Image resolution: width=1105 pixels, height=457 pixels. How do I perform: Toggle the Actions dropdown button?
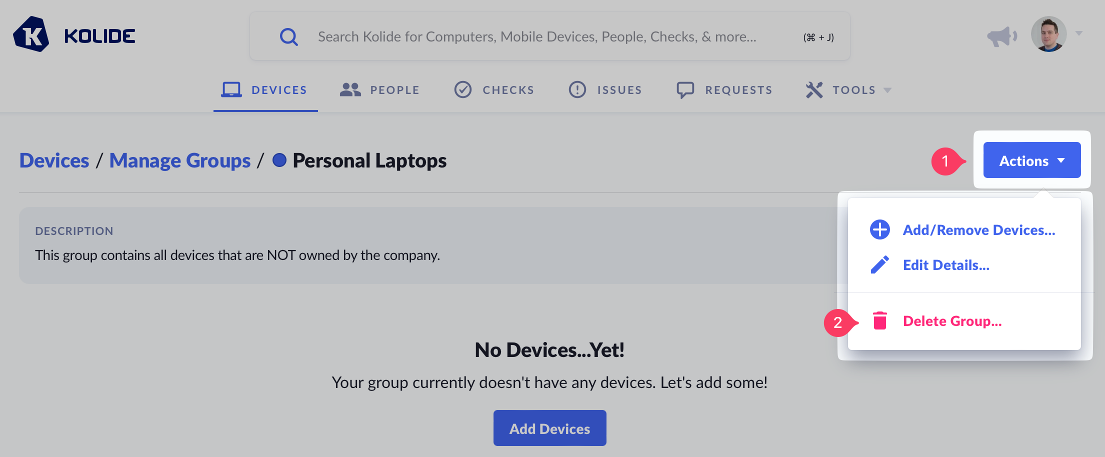pos(1031,160)
